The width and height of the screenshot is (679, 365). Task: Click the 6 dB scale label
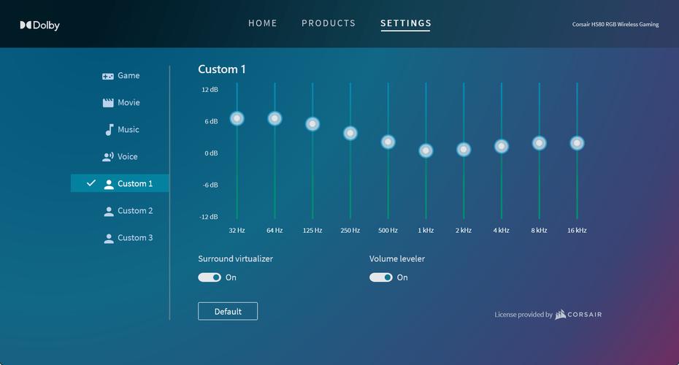(211, 122)
